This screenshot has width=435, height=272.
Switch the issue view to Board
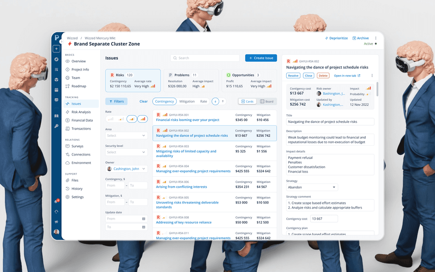pos(267,101)
